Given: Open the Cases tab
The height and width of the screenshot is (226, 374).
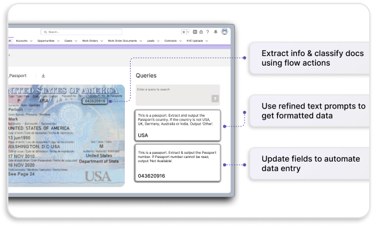Looking at the screenshot, I should [x=68, y=41].
